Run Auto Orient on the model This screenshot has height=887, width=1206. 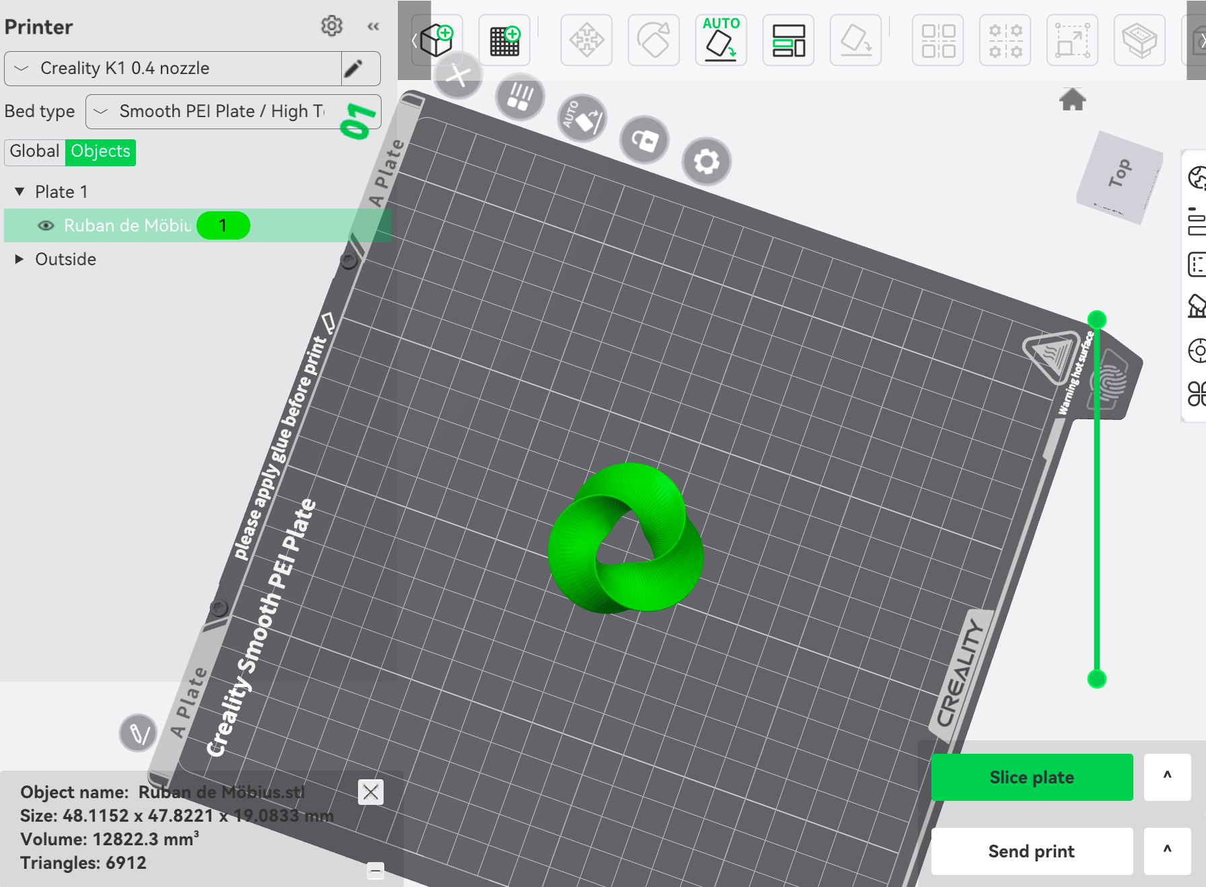[721, 40]
